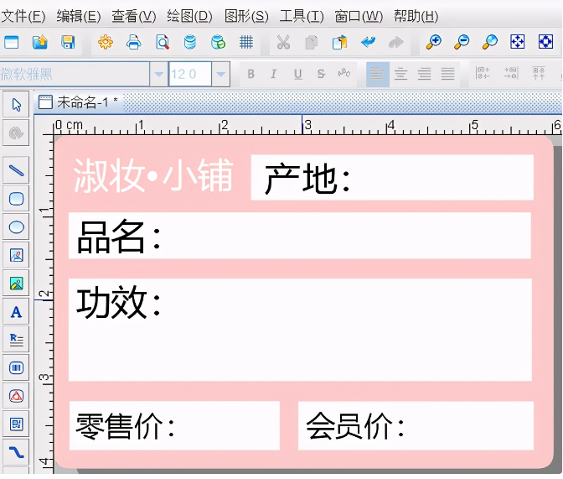Screen dimensions: 563x479
Task: Click the open file folder icon
Action: pyautogui.click(x=40, y=43)
